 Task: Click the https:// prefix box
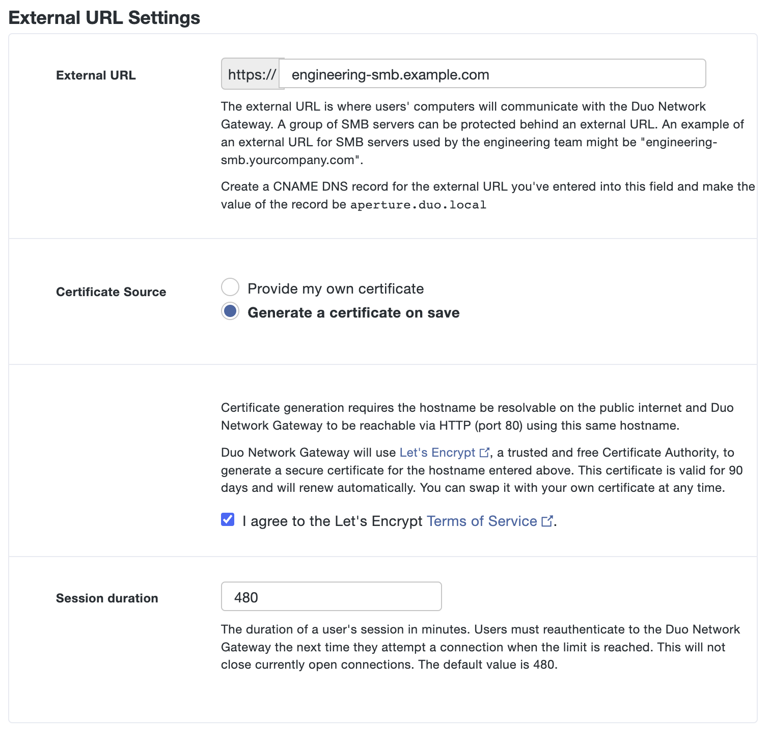click(x=251, y=74)
